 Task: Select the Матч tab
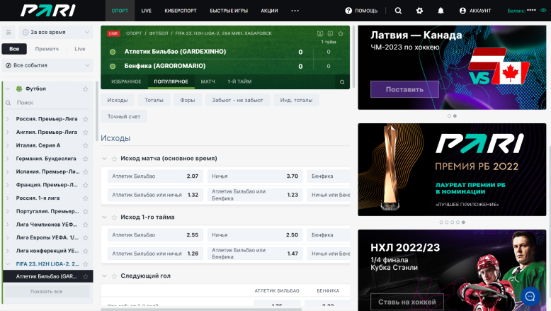[x=208, y=81]
